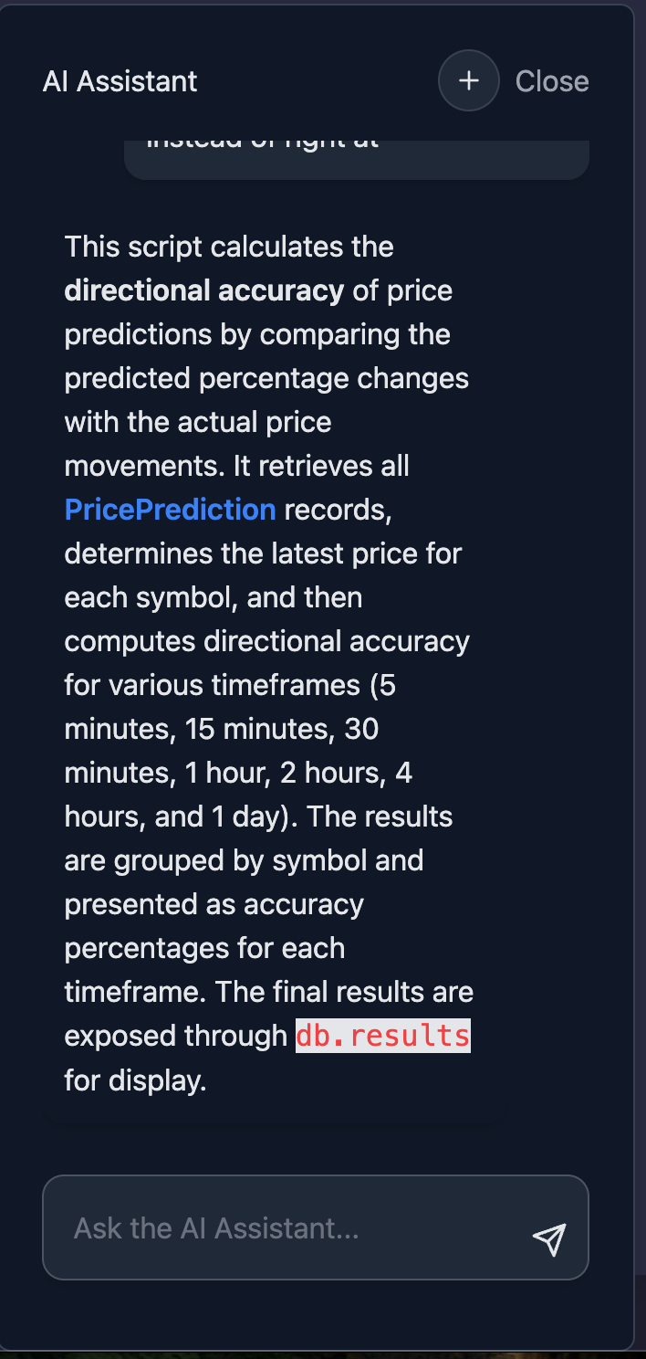Click the closing words "for display."

135,1080
